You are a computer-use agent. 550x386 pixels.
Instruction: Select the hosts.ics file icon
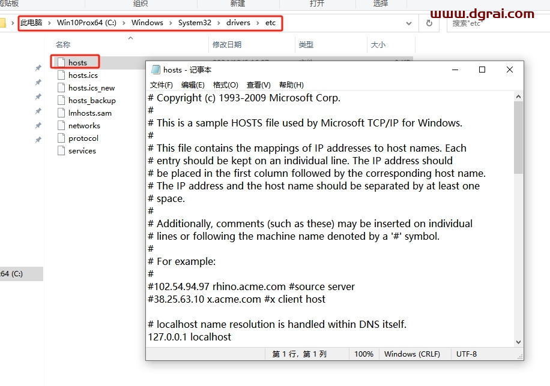61,75
